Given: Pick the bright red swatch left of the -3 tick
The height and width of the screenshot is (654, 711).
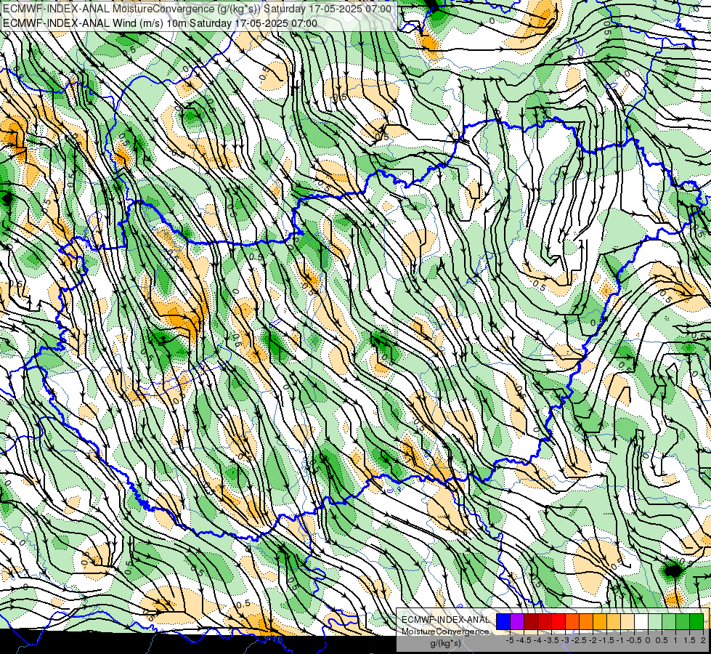Looking at the screenshot, I should pyautogui.click(x=558, y=621).
